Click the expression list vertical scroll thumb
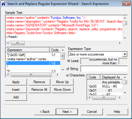The width and height of the screenshot is (132, 119). tap(62, 56)
